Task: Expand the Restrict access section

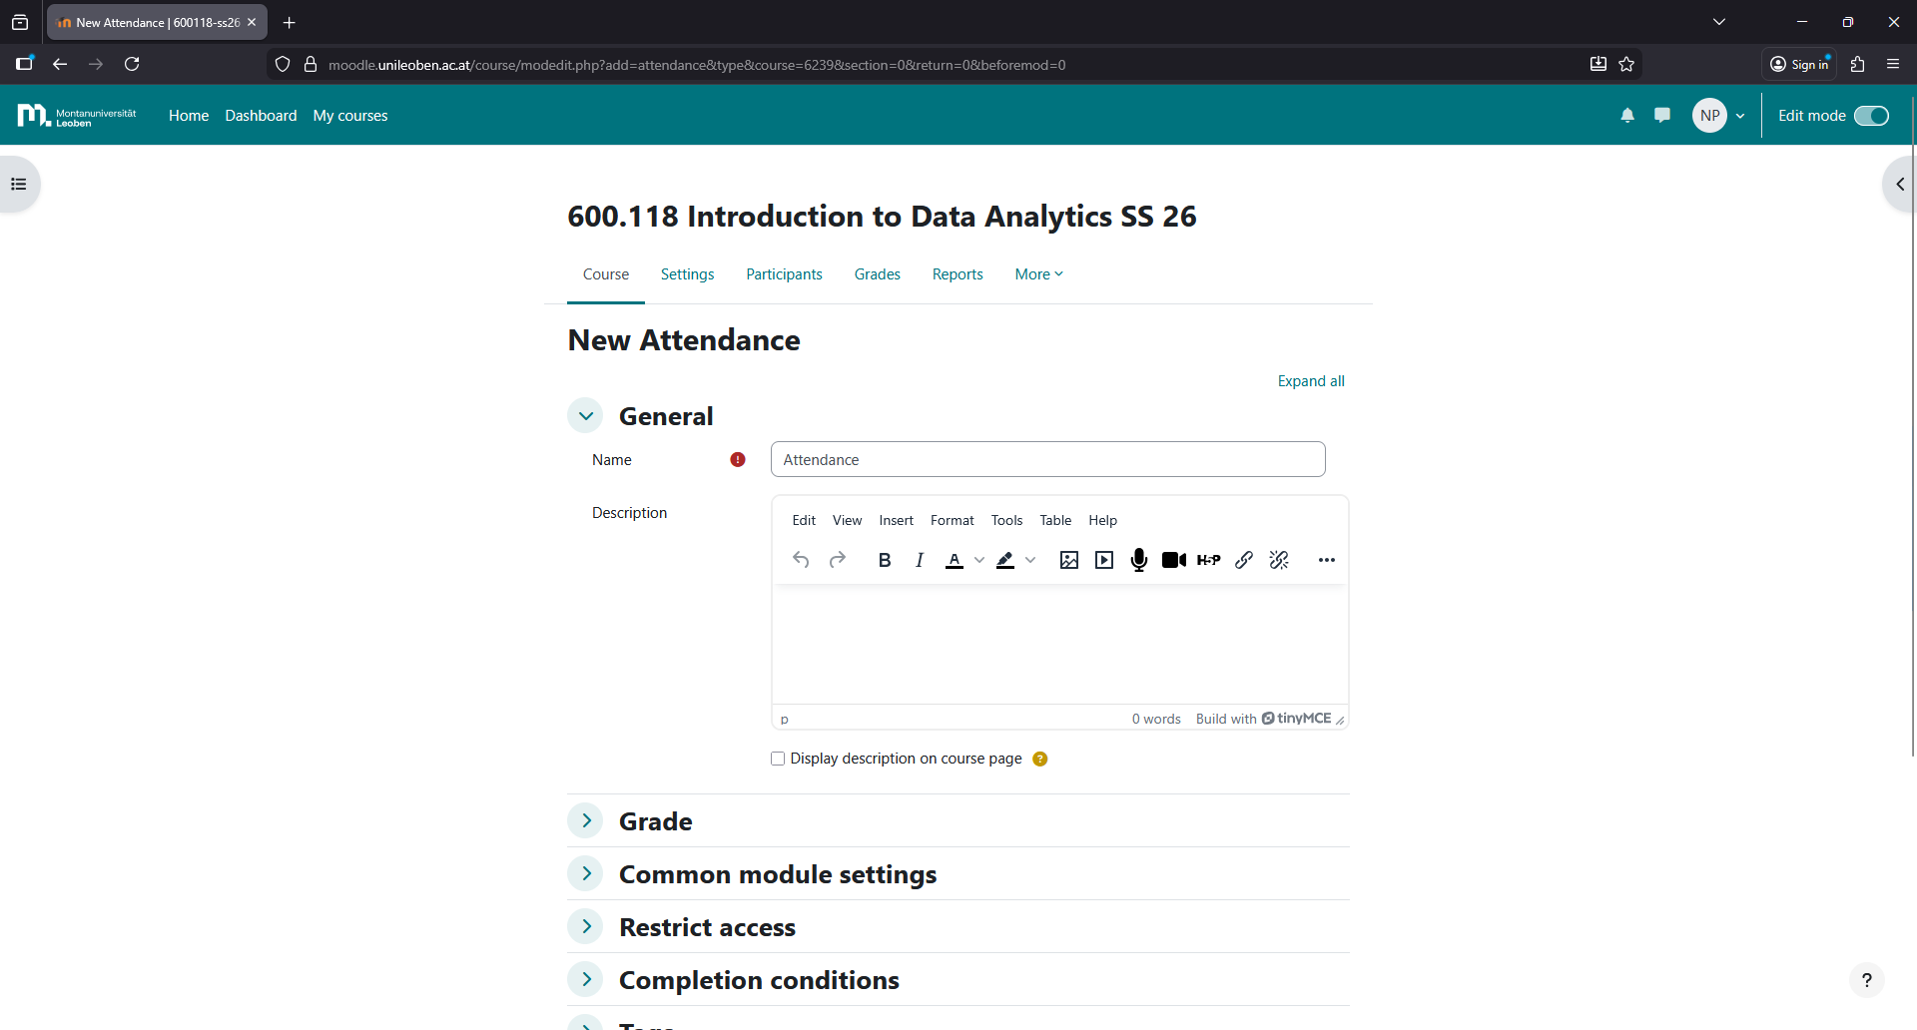Action: coord(586,926)
